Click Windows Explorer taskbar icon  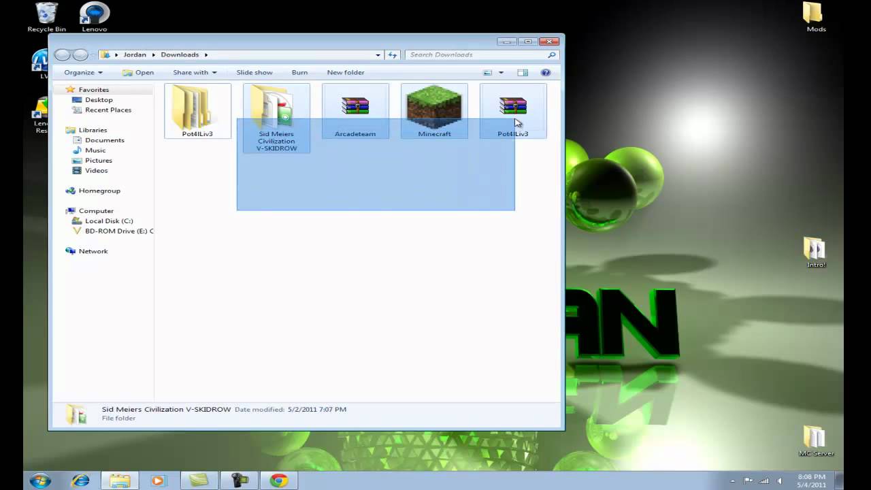coord(120,480)
